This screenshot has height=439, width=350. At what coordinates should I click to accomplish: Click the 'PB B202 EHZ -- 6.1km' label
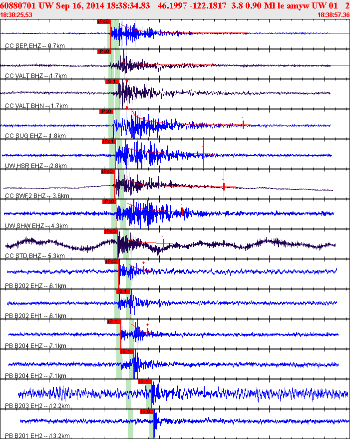pos(35,285)
